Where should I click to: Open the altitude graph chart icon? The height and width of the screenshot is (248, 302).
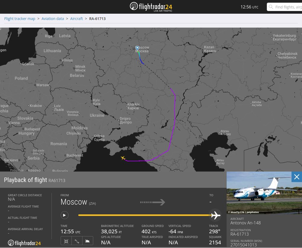[88, 241]
